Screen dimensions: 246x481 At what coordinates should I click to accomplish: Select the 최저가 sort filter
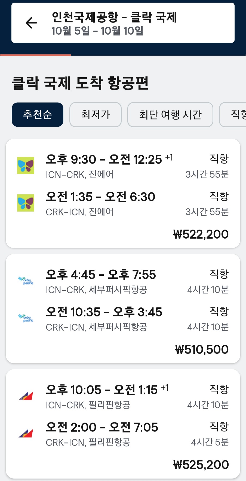click(x=96, y=115)
